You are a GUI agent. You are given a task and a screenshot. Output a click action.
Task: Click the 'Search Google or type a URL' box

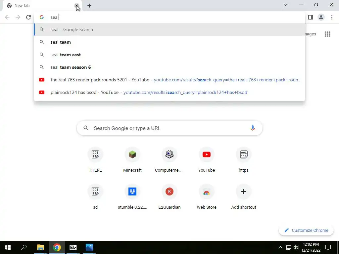pyautogui.click(x=169, y=128)
